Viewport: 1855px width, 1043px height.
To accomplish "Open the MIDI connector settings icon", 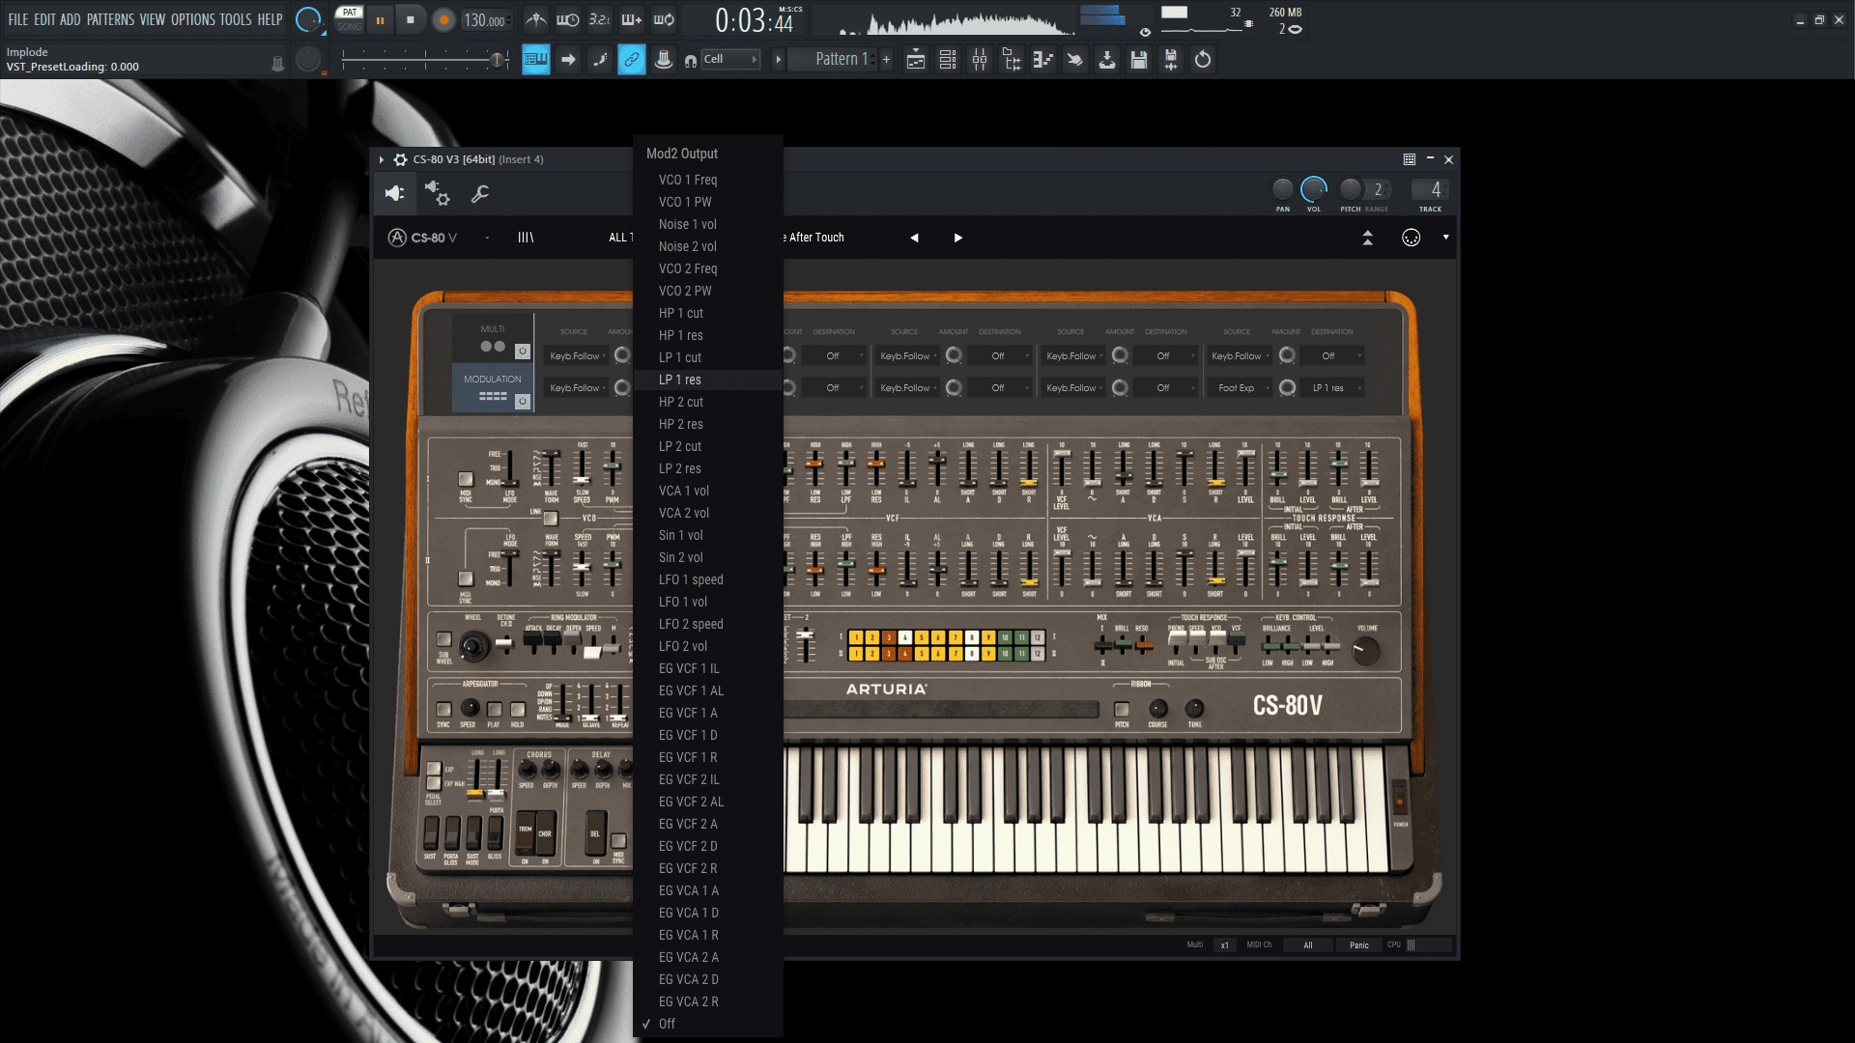I will (x=1412, y=238).
